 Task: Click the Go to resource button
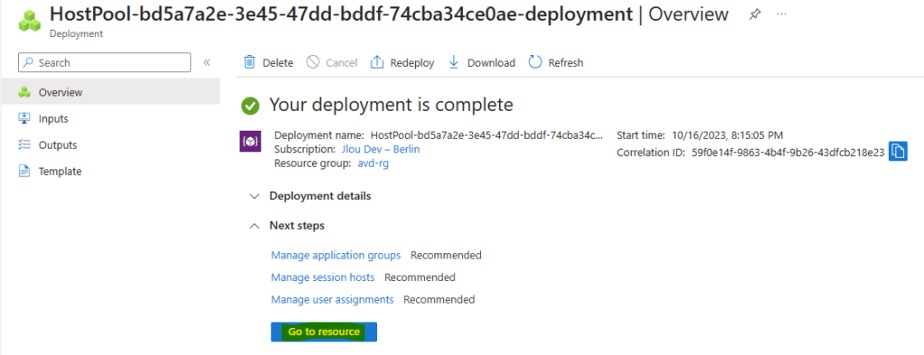click(324, 332)
